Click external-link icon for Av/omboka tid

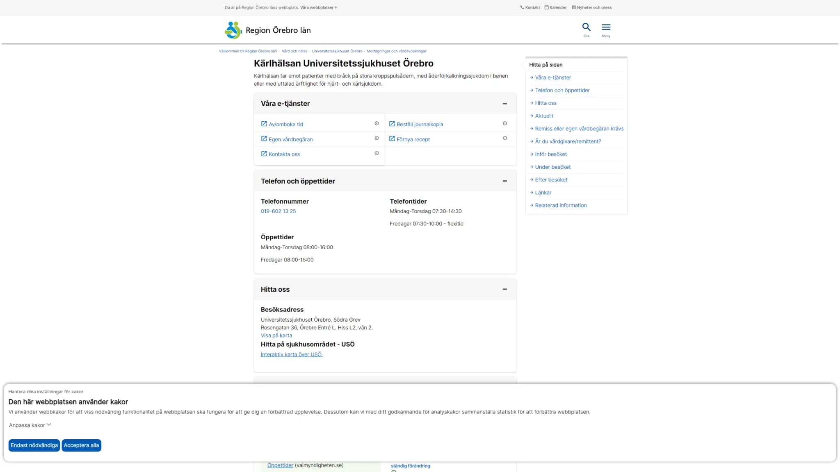pos(264,124)
